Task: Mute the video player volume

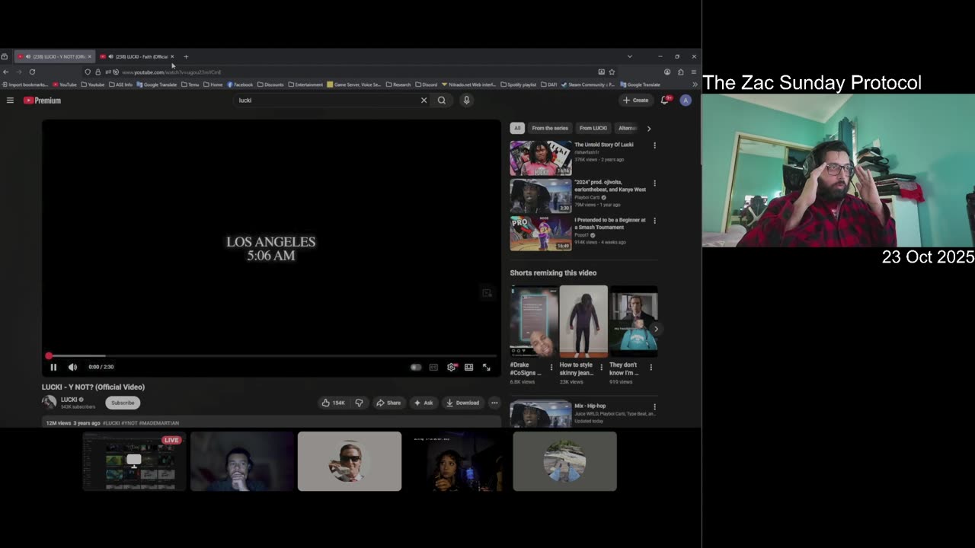Action: (72, 367)
